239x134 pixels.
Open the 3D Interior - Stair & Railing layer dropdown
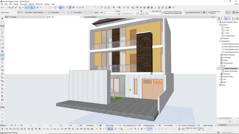[x=35, y=12]
